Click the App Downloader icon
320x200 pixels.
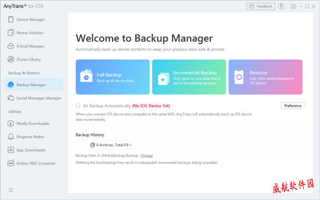click(x=11, y=150)
